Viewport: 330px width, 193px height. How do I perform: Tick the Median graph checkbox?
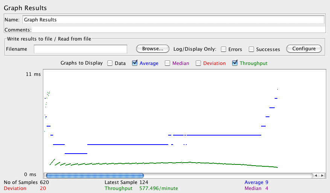(x=167, y=63)
